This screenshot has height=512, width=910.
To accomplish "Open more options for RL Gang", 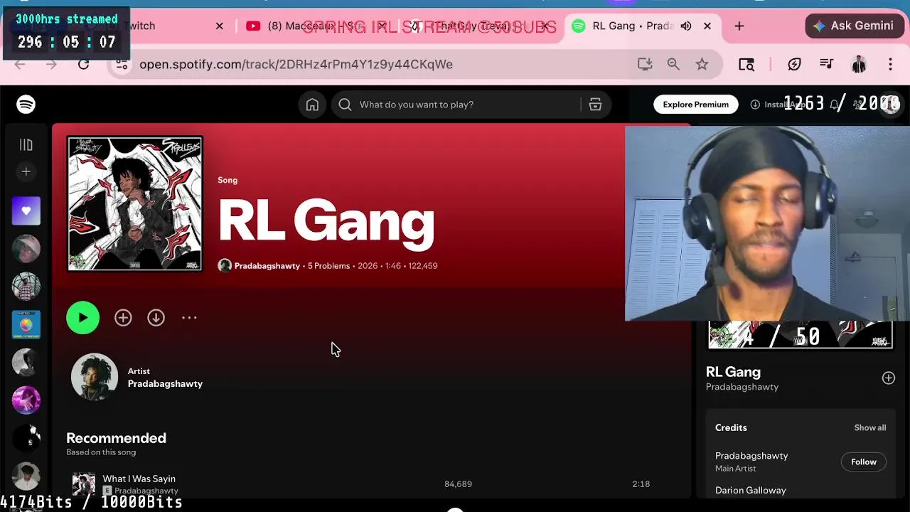I will coord(189,318).
